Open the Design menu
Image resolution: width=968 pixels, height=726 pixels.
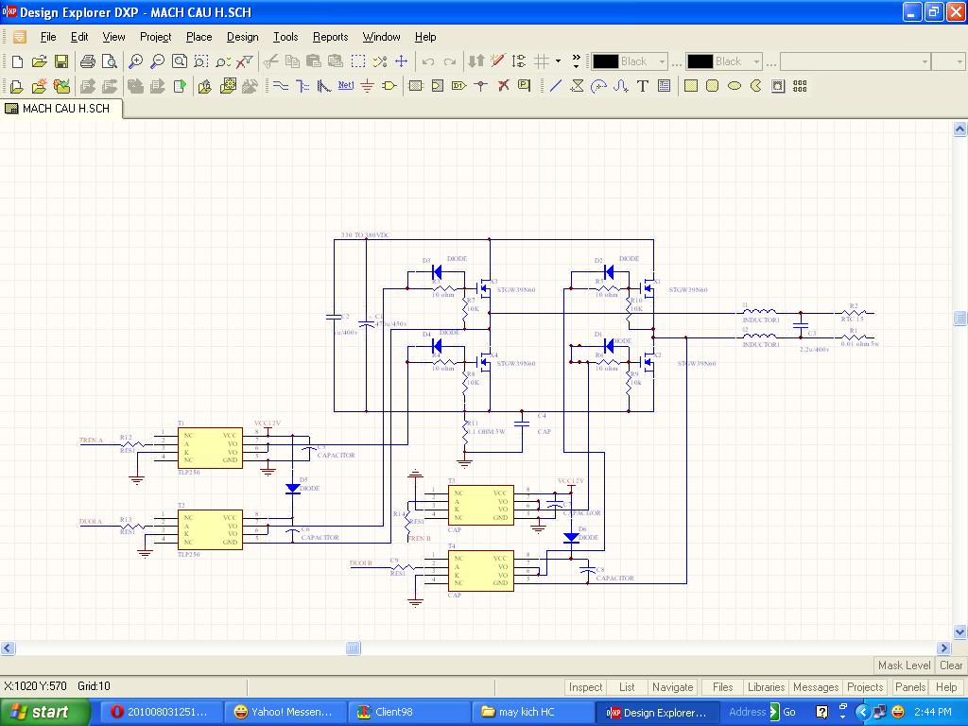click(242, 37)
